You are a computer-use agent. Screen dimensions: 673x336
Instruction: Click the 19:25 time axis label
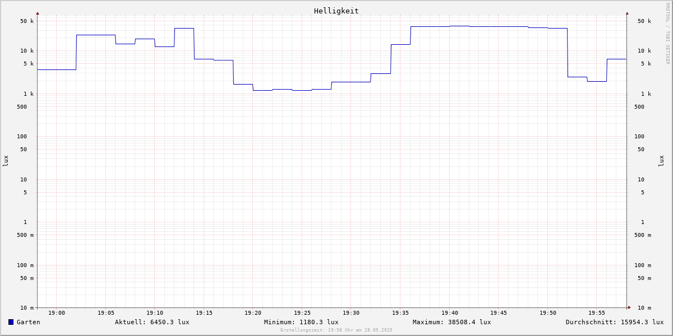[302, 313]
